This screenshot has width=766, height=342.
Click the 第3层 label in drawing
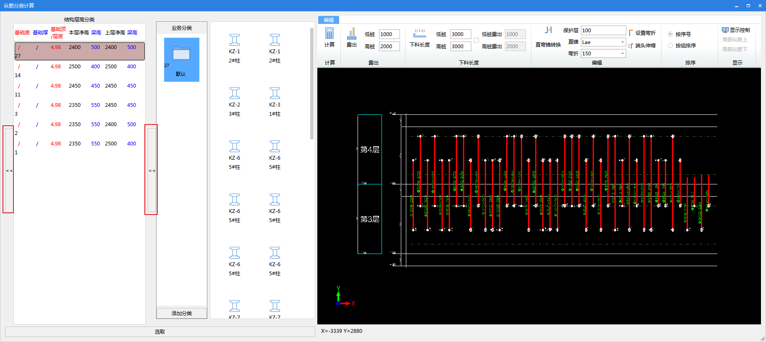coord(370,219)
